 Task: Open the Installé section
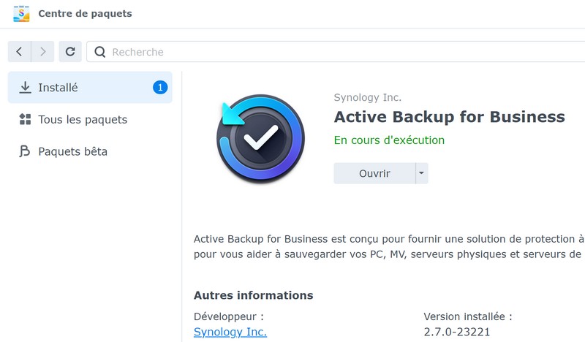58,88
